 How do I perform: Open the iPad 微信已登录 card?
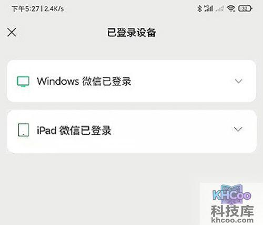(131, 131)
